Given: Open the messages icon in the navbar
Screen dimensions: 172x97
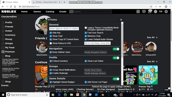Looking at the screenshot, I should (x=144, y=12).
